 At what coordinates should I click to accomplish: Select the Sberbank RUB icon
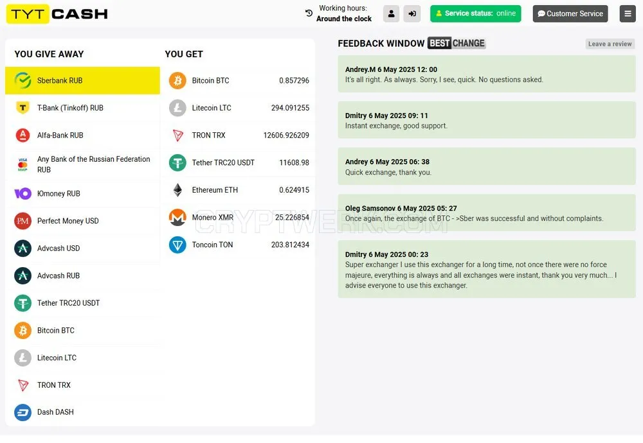[23, 81]
